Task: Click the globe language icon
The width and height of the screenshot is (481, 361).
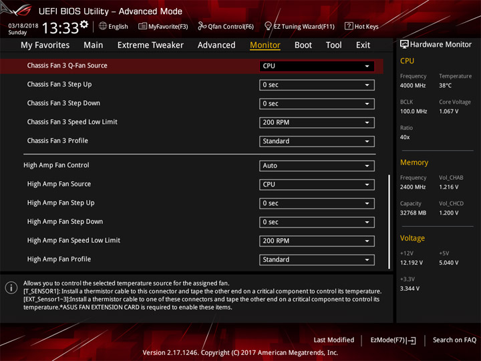Action: (x=103, y=26)
